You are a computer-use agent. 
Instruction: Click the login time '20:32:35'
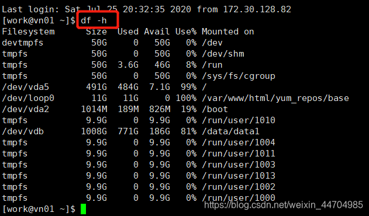tap(143, 9)
